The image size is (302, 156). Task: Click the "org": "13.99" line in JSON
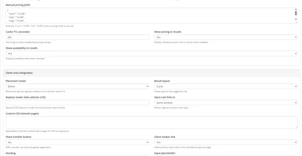17,21
